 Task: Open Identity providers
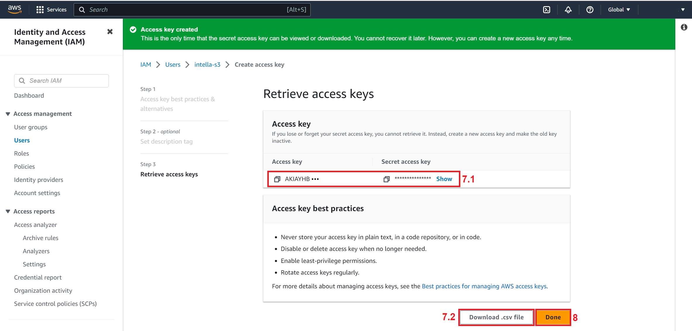[x=39, y=180]
